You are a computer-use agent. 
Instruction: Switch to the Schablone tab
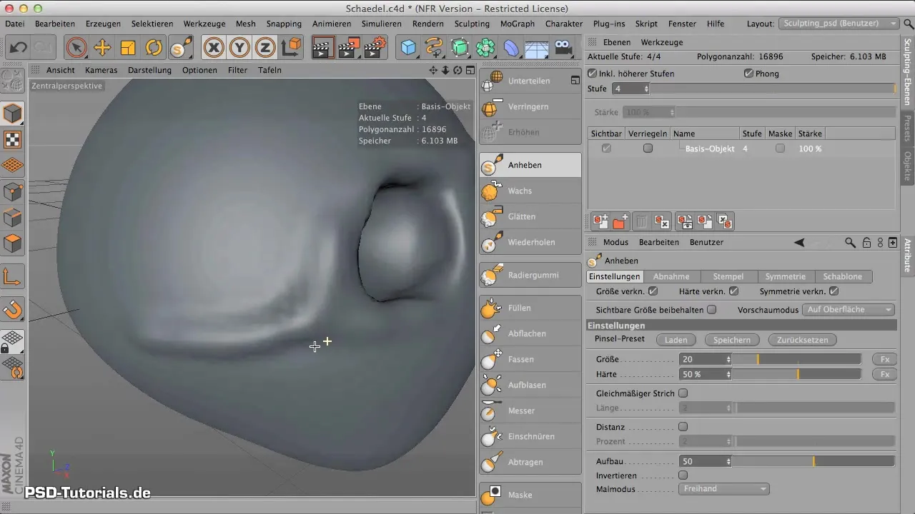click(843, 276)
